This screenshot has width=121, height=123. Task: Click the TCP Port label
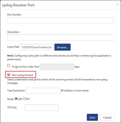[x=12, y=107]
